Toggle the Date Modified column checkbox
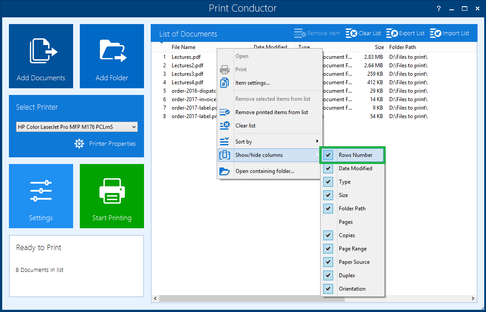This screenshot has height=312, width=486. 329,168
